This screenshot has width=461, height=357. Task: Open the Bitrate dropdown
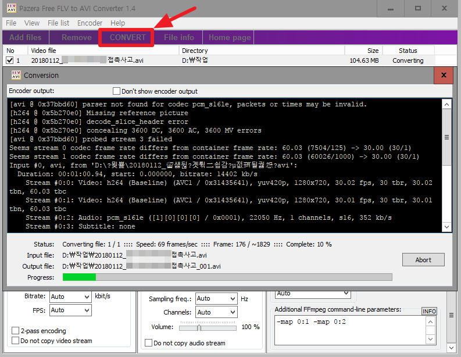[70, 297]
